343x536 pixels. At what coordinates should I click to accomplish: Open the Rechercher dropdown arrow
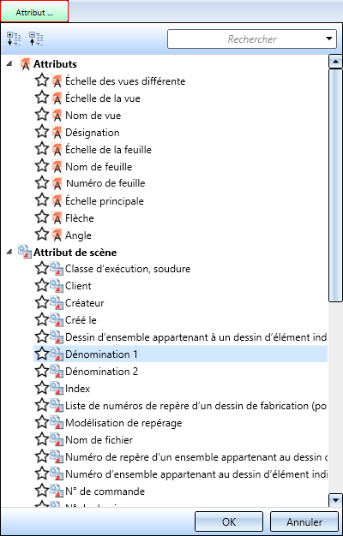tap(329, 39)
